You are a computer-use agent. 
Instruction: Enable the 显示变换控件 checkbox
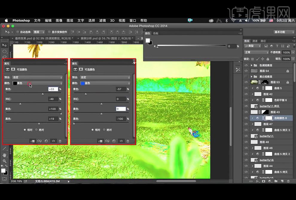pyautogui.click(x=49, y=32)
